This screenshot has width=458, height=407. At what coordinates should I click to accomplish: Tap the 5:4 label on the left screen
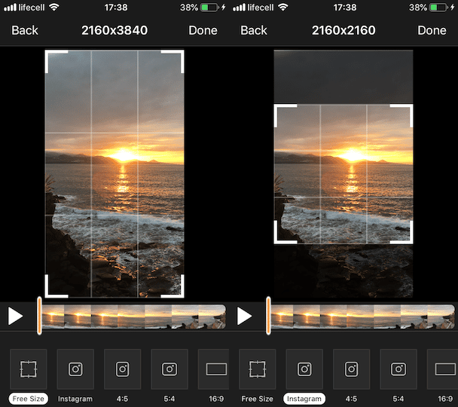click(x=169, y=399)
